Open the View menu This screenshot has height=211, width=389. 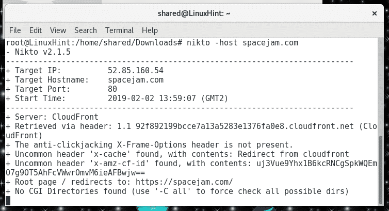pos(58,30)
